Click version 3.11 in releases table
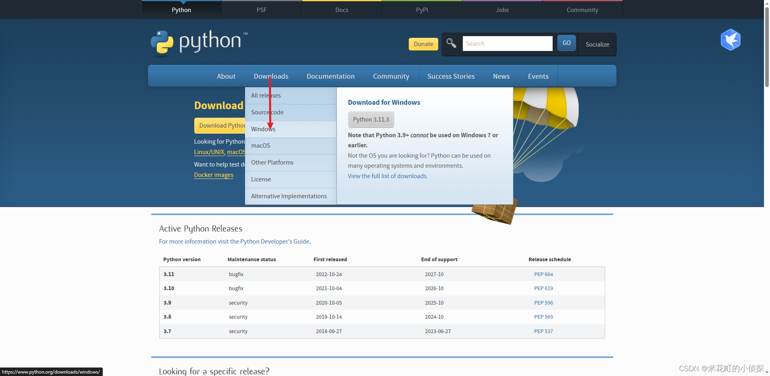 (169, 274)
